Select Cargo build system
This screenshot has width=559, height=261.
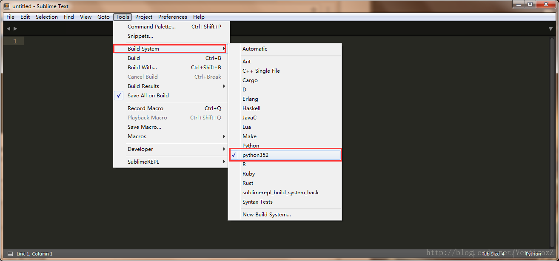coord(285,80)
